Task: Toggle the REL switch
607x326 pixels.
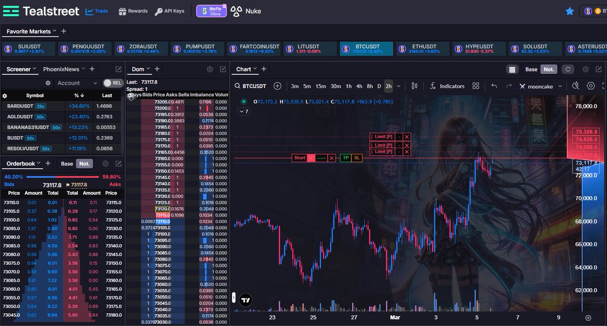Action: [113, 83]
